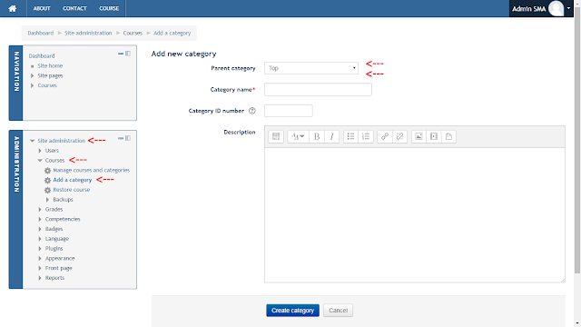
Task: Collapse Site administration tree
Action: [33, 141]
